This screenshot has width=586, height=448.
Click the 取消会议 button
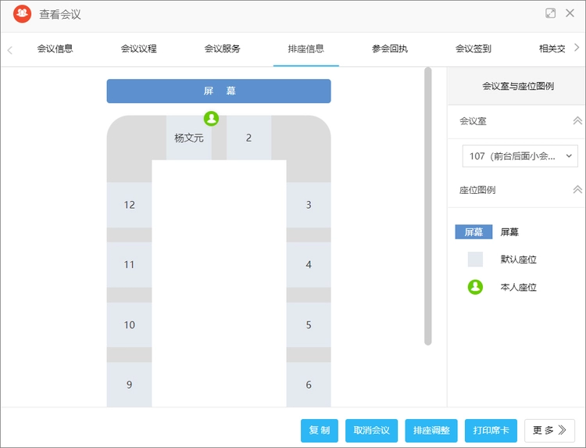click(372, 431)
